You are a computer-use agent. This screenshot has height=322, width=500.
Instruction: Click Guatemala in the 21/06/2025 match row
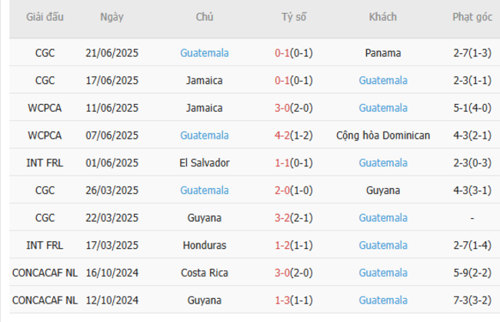205,53
